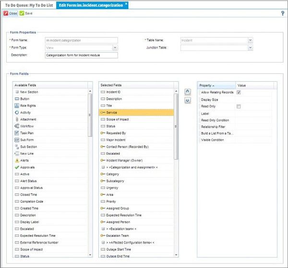The height and width of the screenshot is (268, 288).
Task: Select the Alerts warning icon
Action: coord(17,160)
